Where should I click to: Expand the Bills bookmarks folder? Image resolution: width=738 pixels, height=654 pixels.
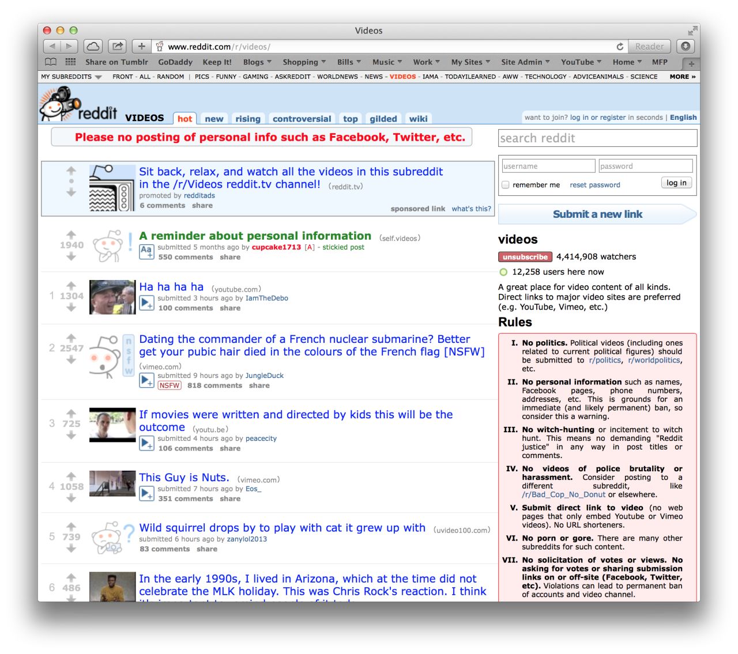(349, 62)
